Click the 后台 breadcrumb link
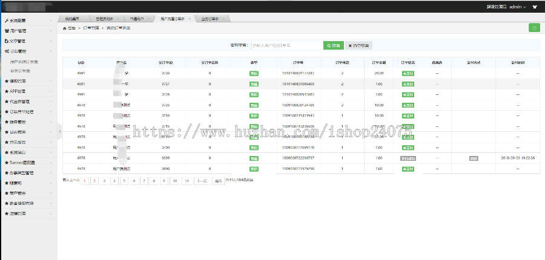 pyautogui.click(x=71, y=28)
